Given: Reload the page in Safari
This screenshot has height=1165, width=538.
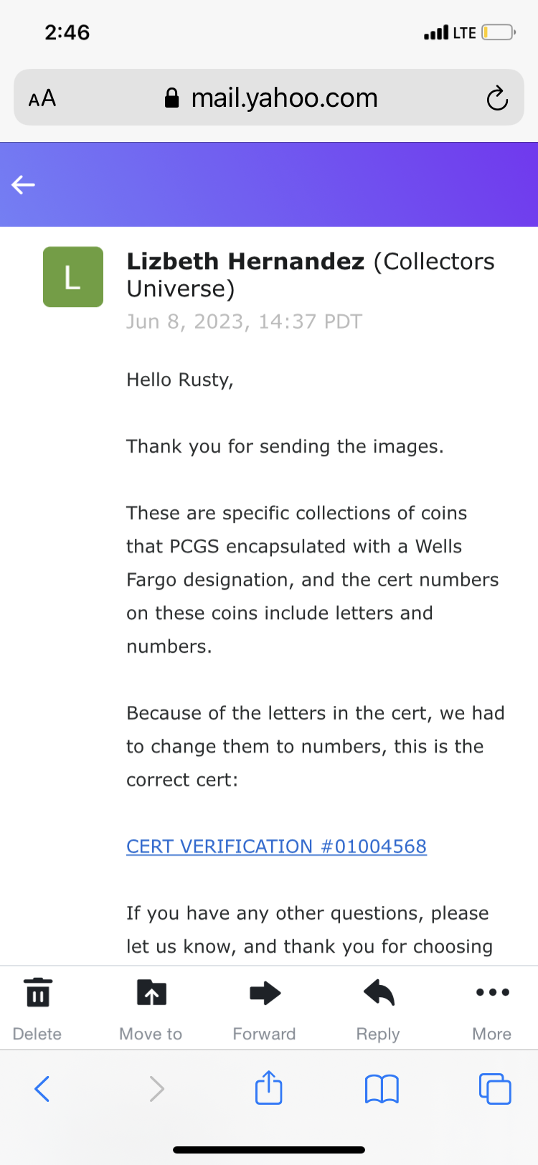Looking at the screenshot, I should click(496, 98).
